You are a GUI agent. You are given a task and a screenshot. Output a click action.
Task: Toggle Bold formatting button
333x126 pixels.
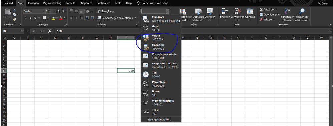(25, 18)
